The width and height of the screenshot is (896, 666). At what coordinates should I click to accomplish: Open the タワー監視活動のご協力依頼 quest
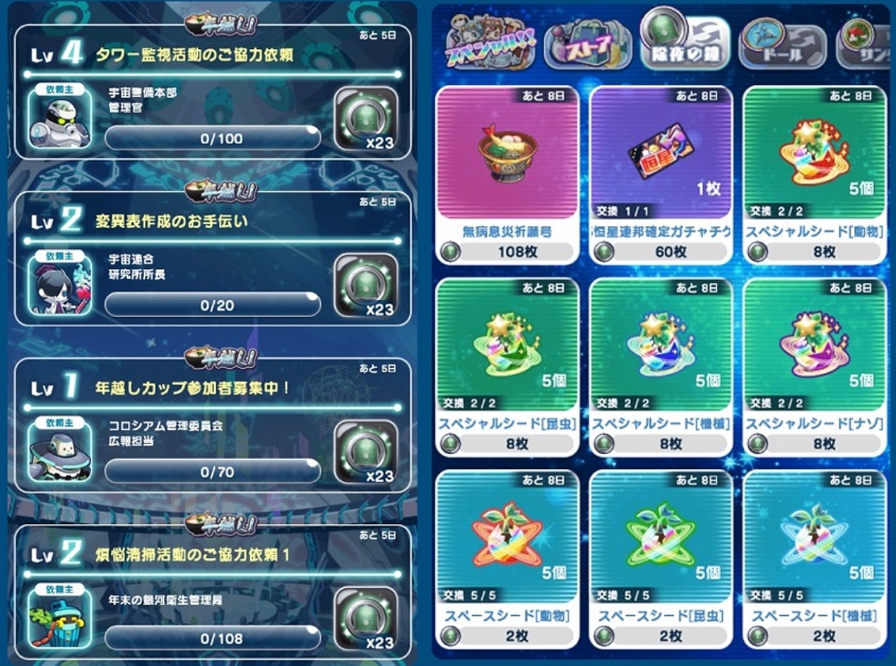click(213, 92)
